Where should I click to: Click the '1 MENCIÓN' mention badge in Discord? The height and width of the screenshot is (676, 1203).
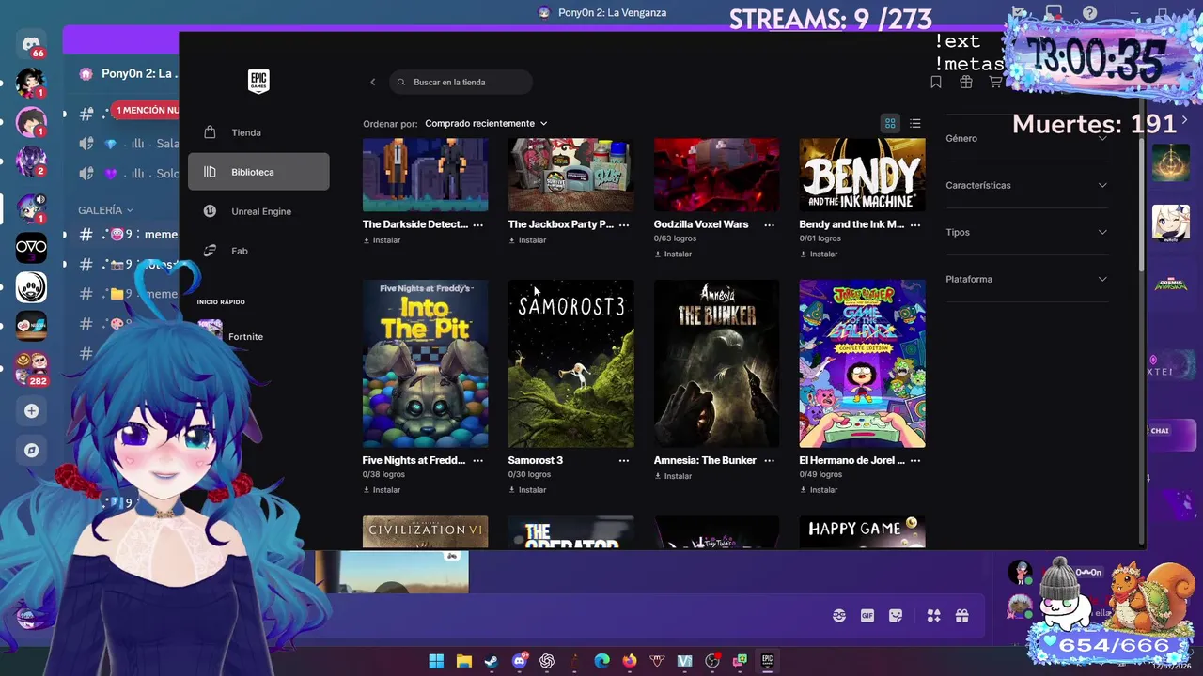click(x=146, y=110)
